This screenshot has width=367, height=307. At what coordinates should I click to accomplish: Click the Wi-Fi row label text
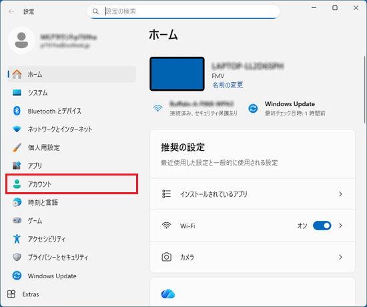point(188,226)
